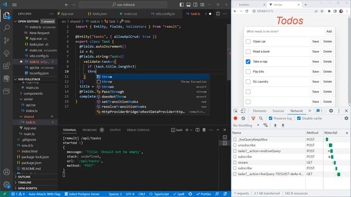This screenshot has width=351, height=197.
Task: Check the Read a book todo
Action: (248, 51)
